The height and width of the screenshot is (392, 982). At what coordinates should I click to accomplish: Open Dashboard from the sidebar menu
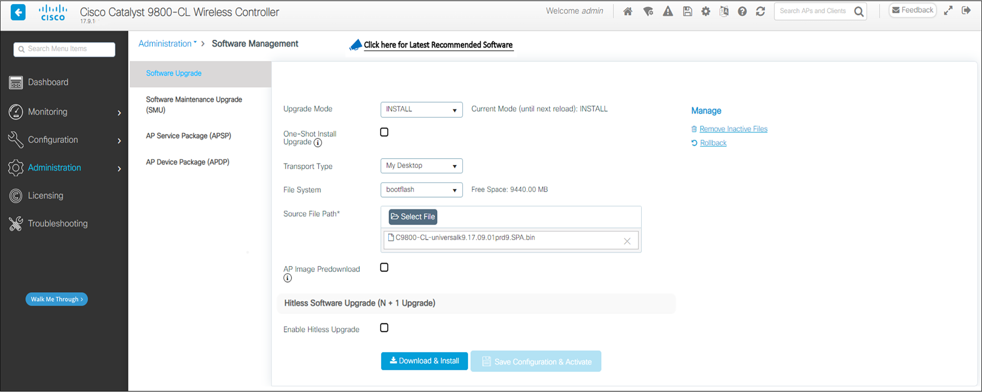click(48, 82)
